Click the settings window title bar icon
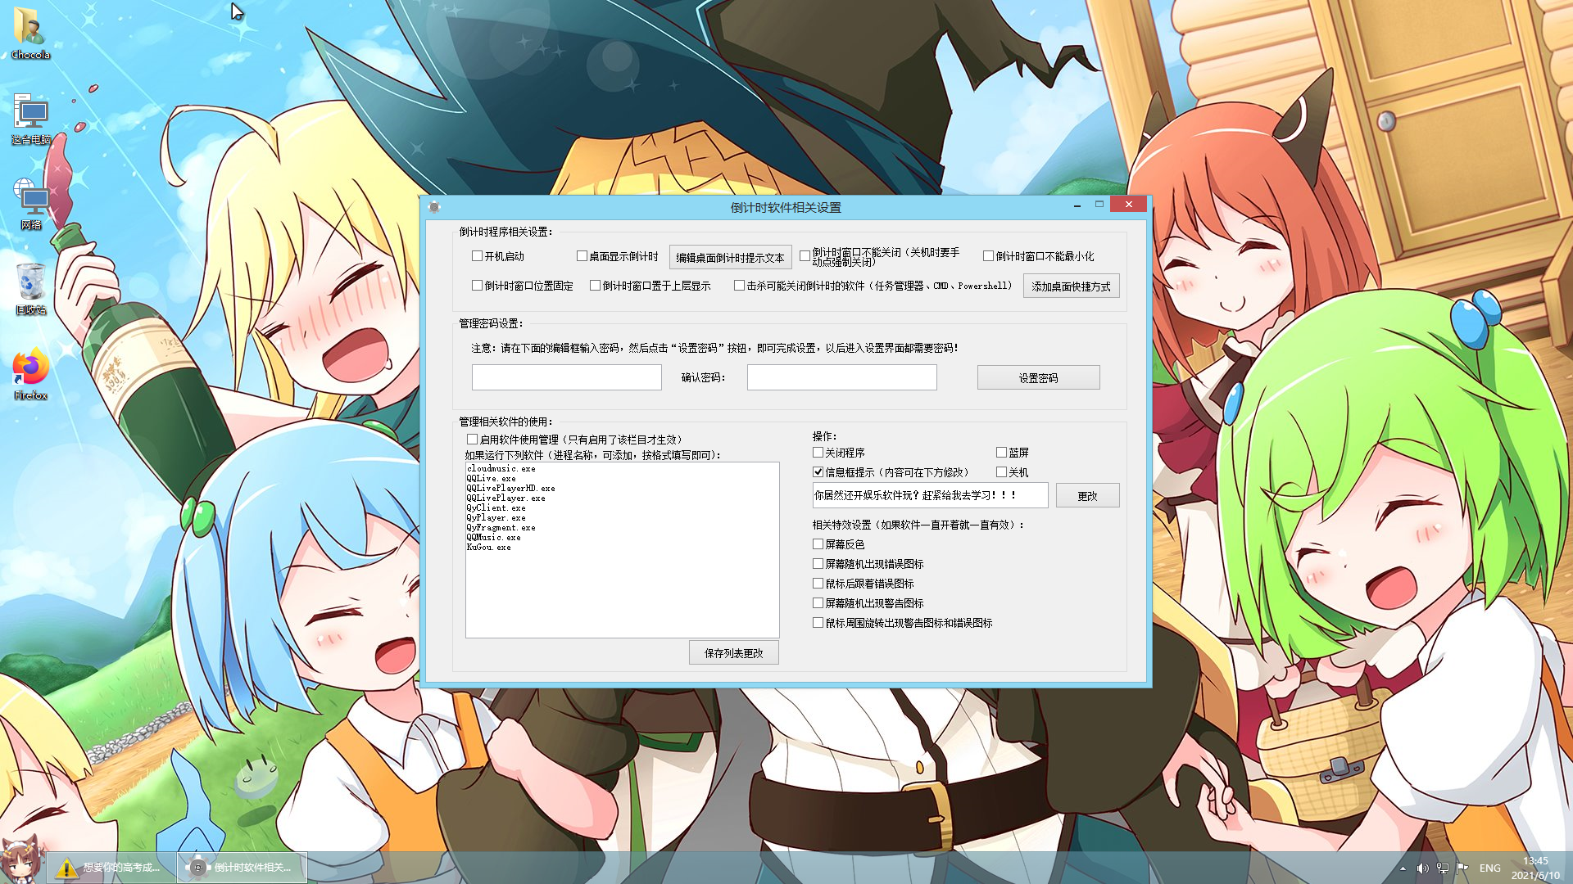The height and width of the screenshot is (884, 1573). coord(434,207)
